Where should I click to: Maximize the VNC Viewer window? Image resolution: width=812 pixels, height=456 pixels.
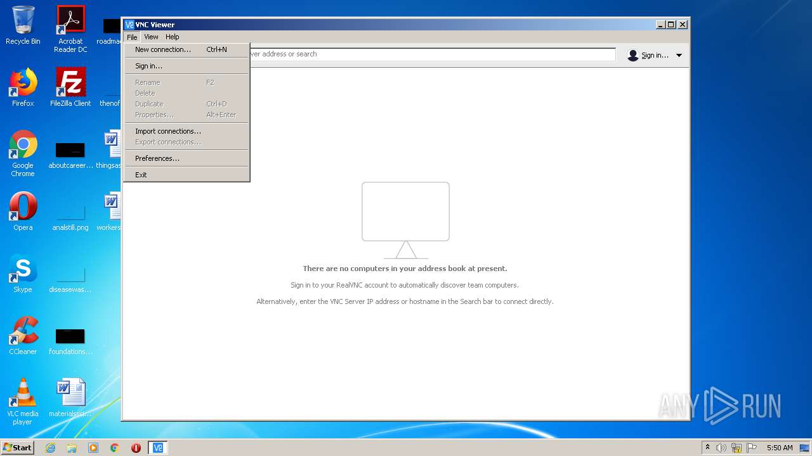[671, 25]
